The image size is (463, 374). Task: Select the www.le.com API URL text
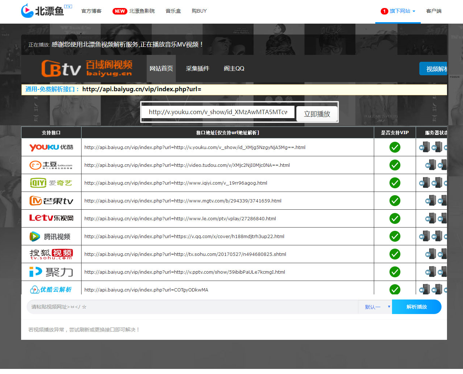pos(180,218)
